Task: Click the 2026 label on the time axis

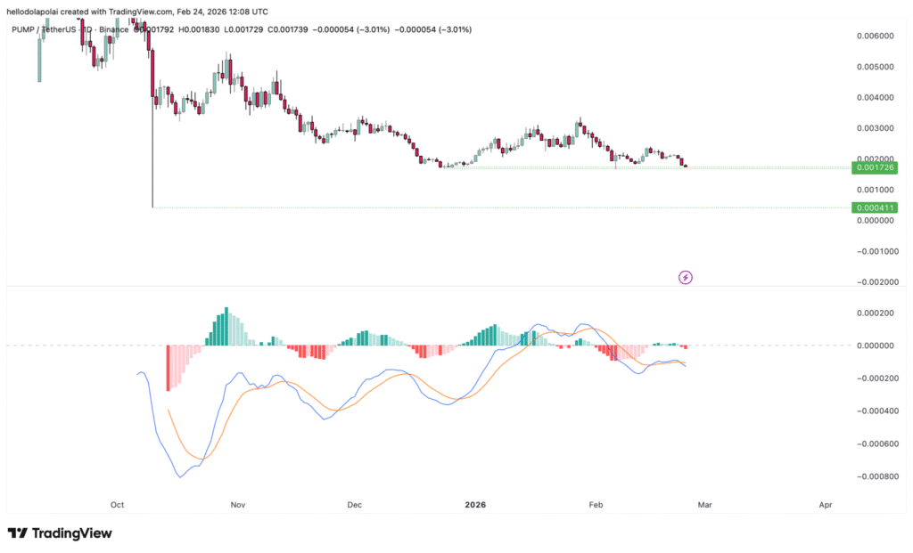Action: (474, 505)
